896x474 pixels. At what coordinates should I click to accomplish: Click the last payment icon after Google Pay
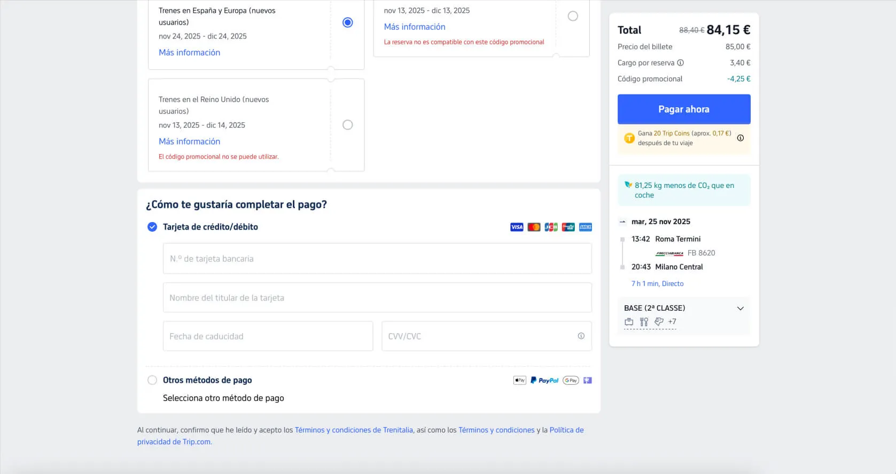click(x=588, y=381)
